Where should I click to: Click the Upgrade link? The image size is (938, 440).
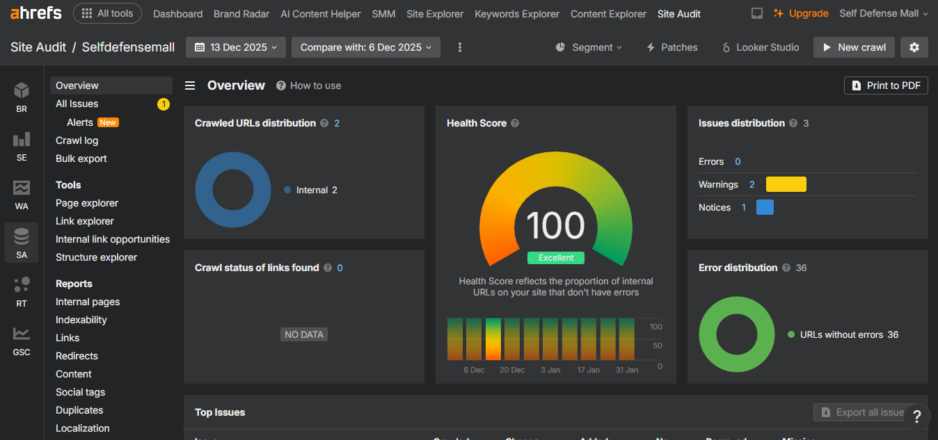801,13
